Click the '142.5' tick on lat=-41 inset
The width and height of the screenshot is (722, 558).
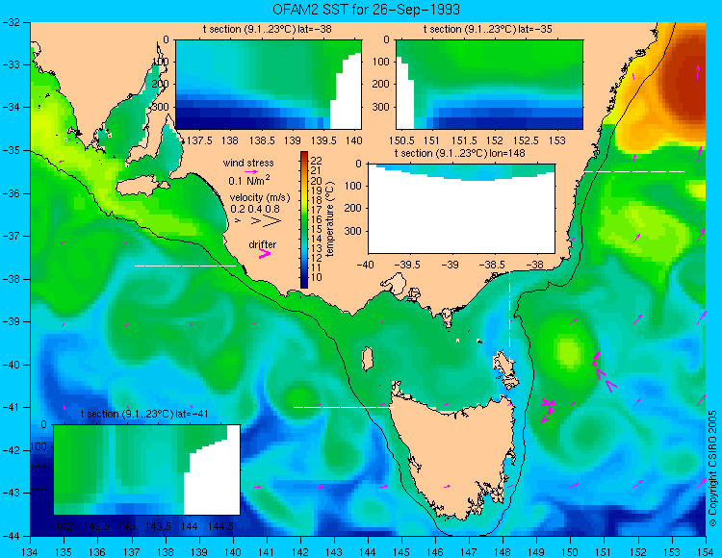point(96,526)
